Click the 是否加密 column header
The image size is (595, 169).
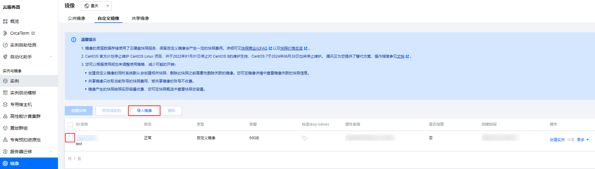pos(436,124)
